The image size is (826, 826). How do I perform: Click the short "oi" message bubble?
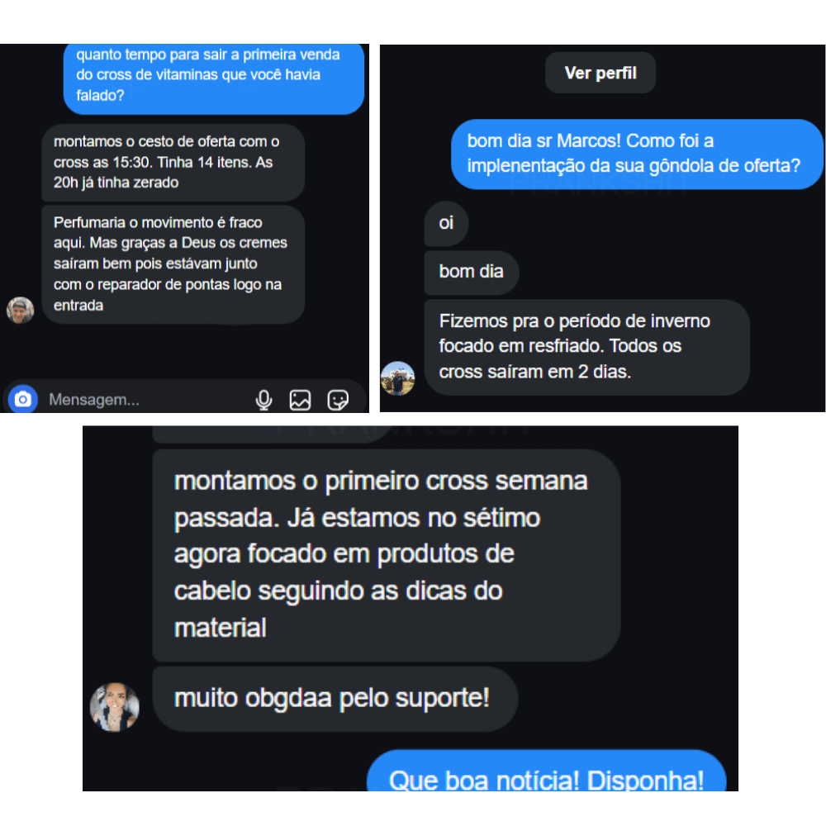click(446, 223)
